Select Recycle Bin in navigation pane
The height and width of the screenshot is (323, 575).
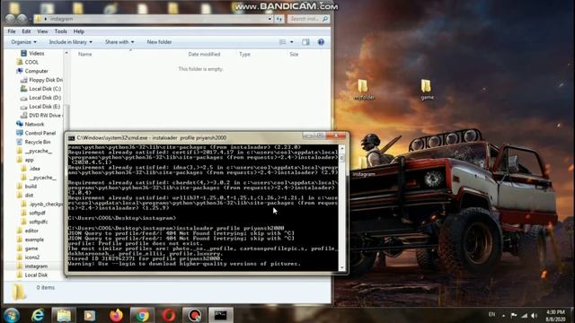coord(33,142)
